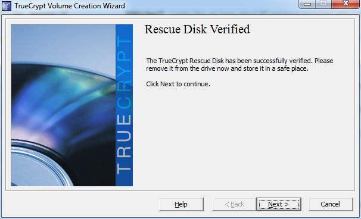The image size is (361, 219).
Task: Click the 'Click Next to continue.' text
Action: point(178,84)
